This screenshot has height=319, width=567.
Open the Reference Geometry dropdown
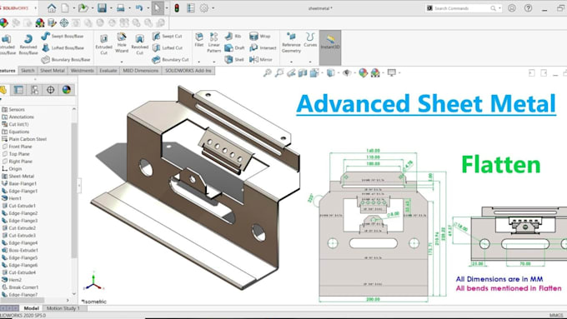291,62
